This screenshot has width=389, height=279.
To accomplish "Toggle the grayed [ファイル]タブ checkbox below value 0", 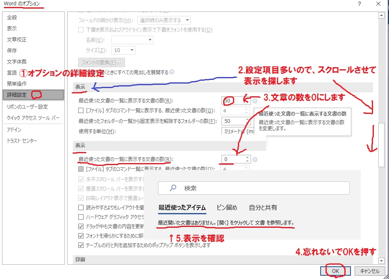I will (x=81, y=169).
